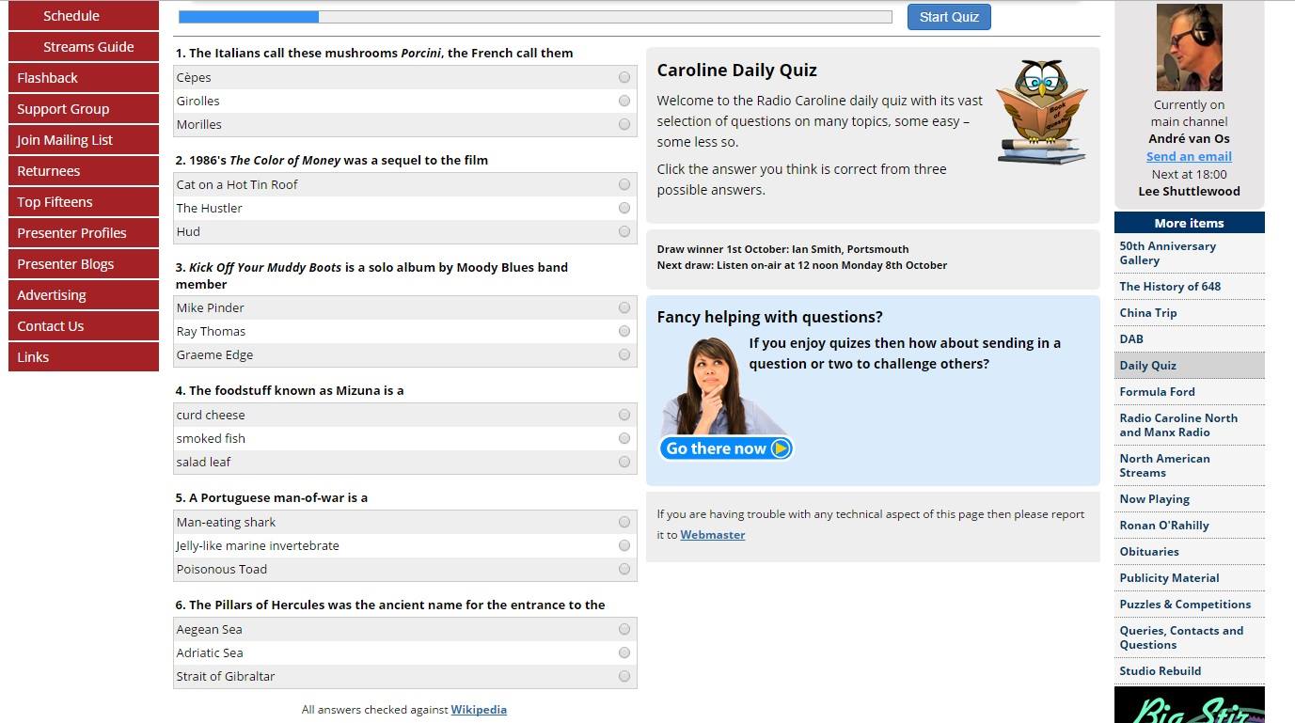Viewport: 1295px width, 723px height.
Task: Select Jelly-like marine invertebrate option
Action: click(624, 545)
